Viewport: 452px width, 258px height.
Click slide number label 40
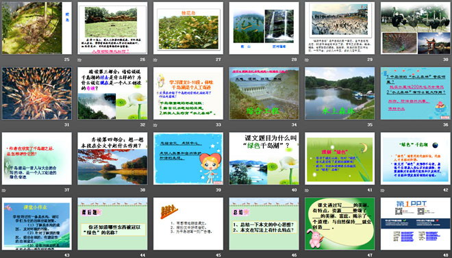pos(294,190)
